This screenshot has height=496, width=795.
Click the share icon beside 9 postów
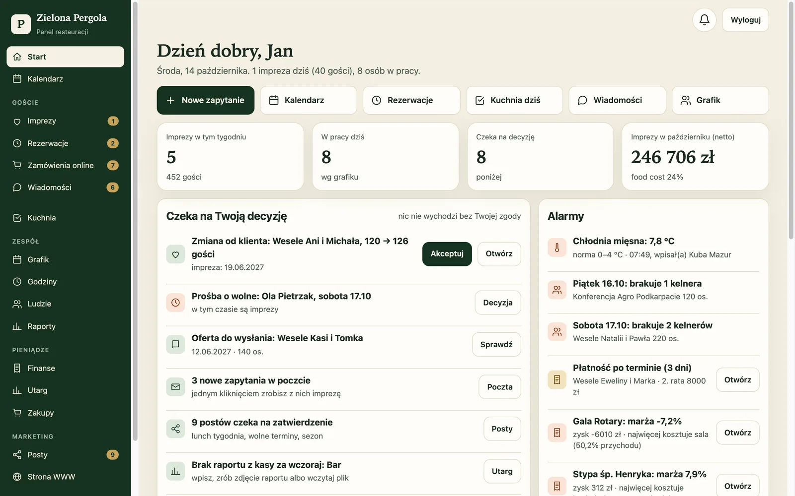tap(175, 429)
